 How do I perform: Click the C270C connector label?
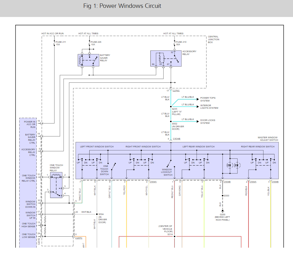176,91
